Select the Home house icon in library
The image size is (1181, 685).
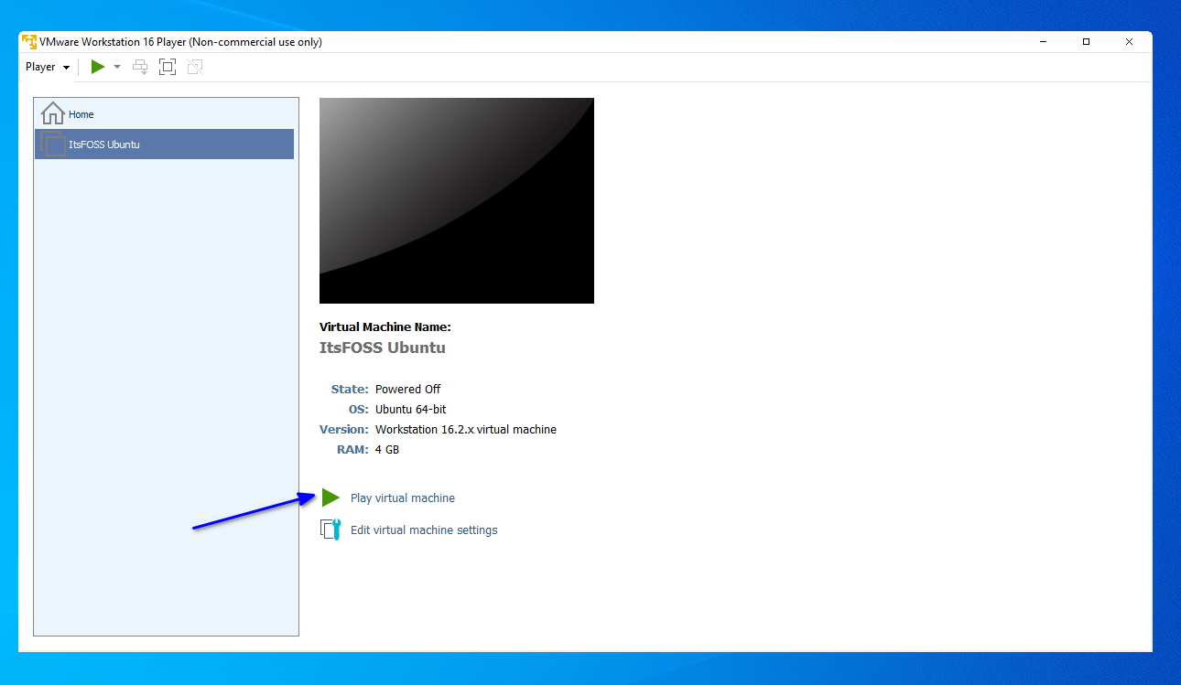[53, 113]
